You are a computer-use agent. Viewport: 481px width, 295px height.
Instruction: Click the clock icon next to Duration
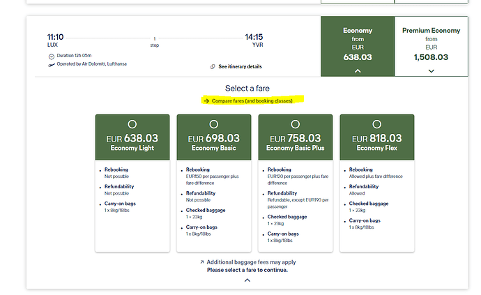coord(51,56)
